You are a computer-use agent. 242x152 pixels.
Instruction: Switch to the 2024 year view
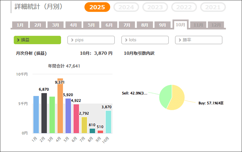(126, 7)
